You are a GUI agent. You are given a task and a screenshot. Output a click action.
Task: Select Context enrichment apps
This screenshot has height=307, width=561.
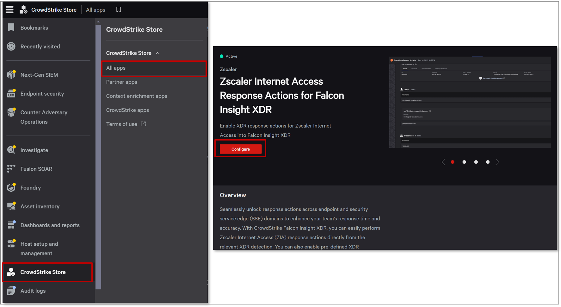(137, 96)
